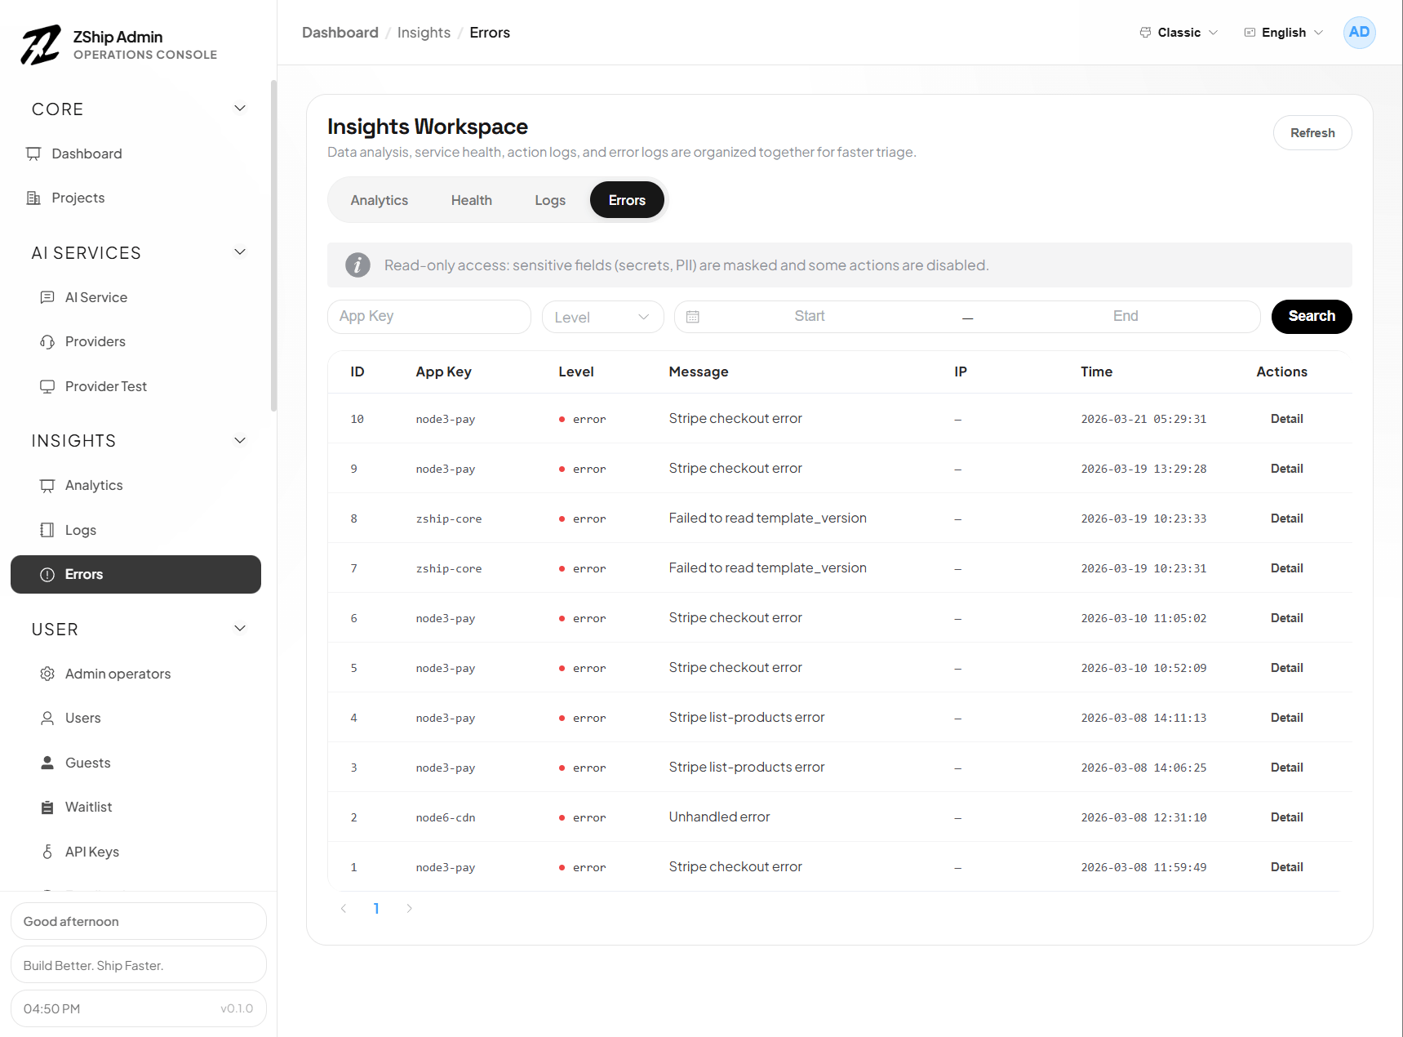Click the Guests person icon

47,763
